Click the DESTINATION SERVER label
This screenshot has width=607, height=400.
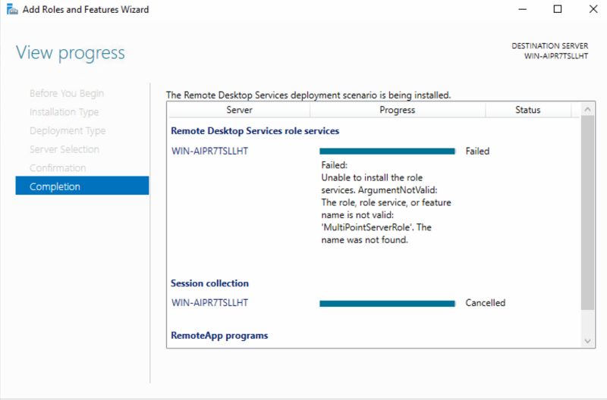pos(549,46)
